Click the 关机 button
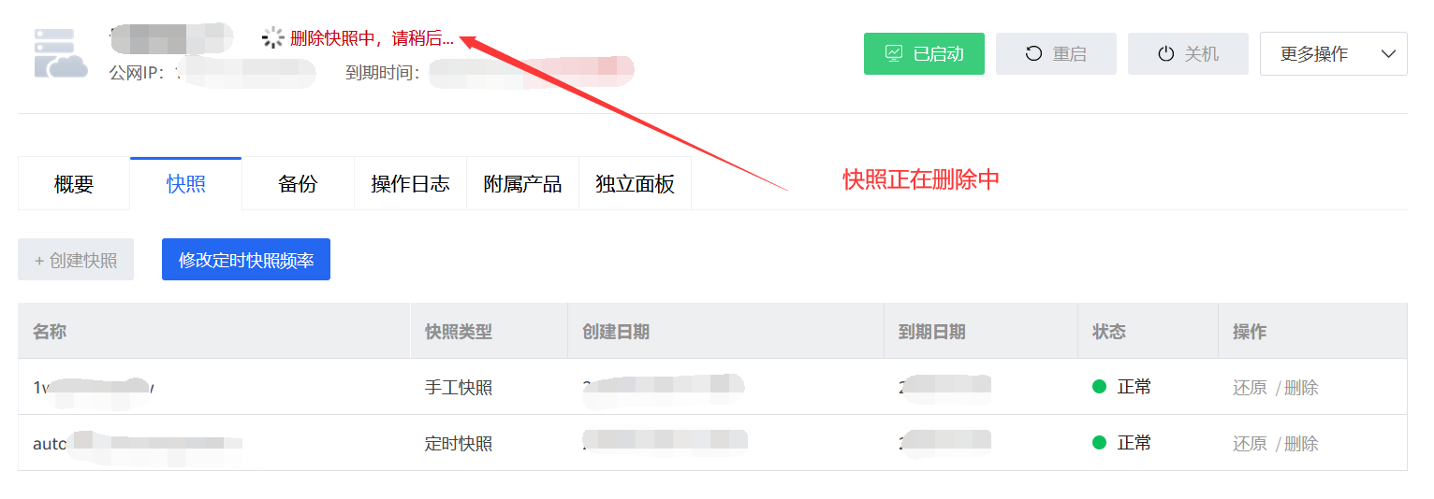The width and height of the screenshot is (1434, 499). coord(1188,53)
